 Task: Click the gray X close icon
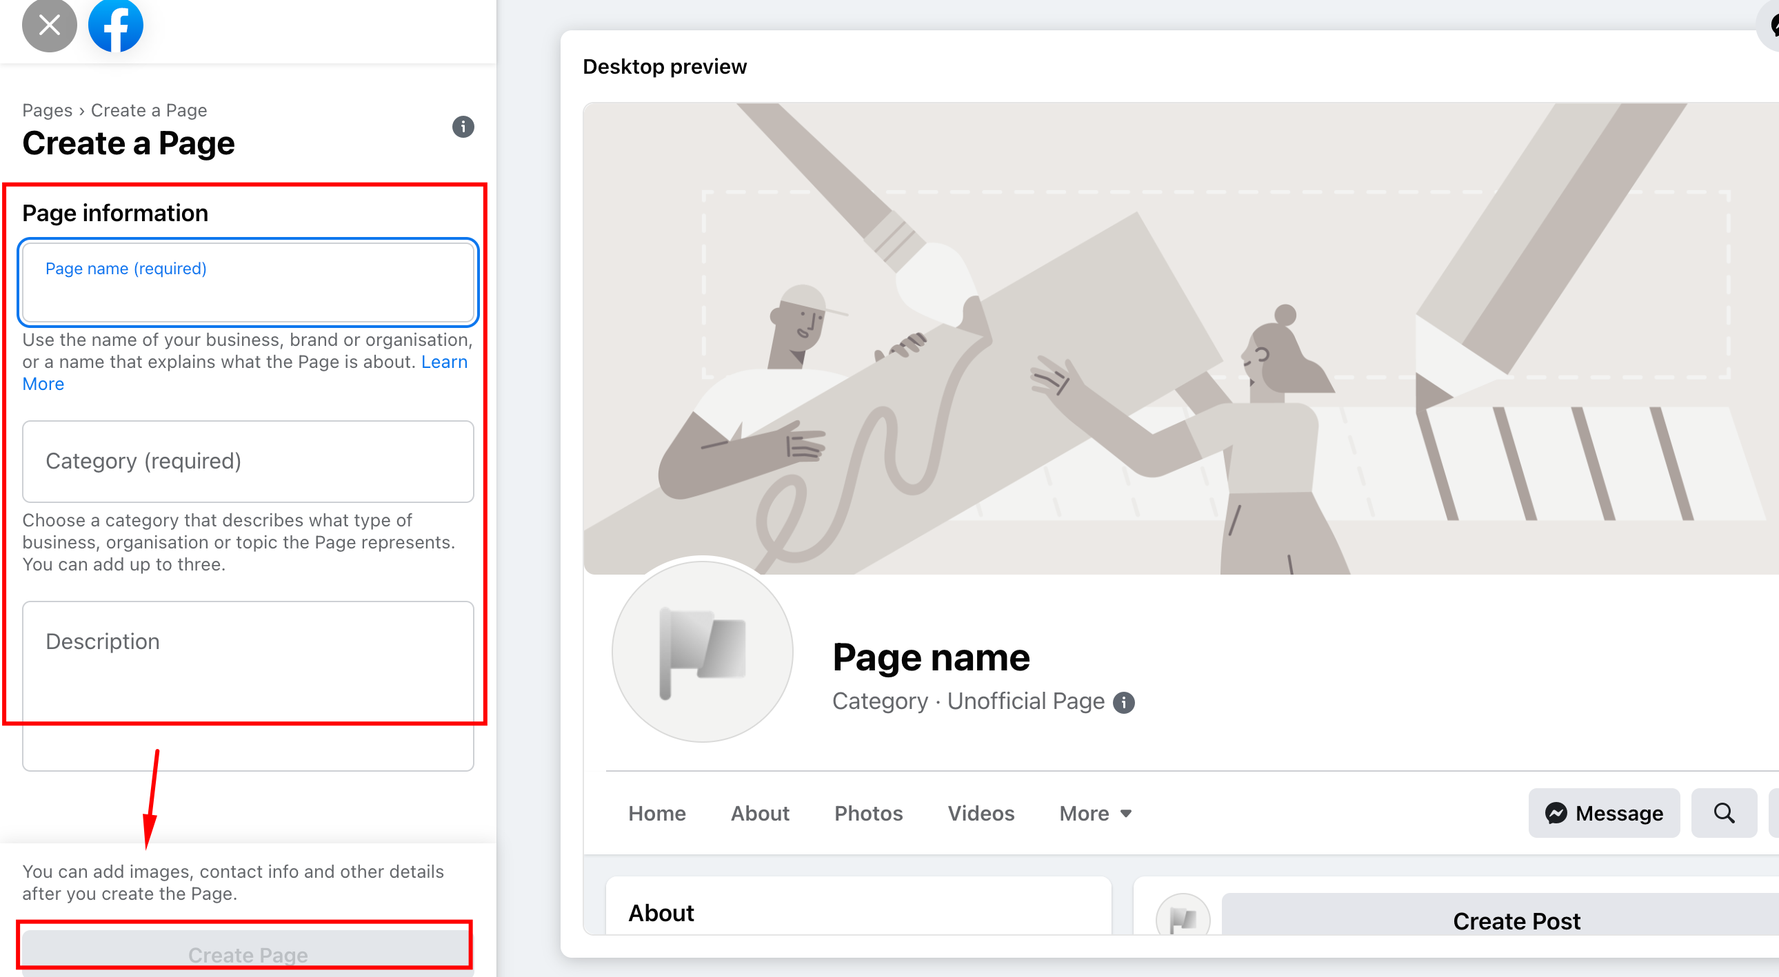[x=49, y=25]
